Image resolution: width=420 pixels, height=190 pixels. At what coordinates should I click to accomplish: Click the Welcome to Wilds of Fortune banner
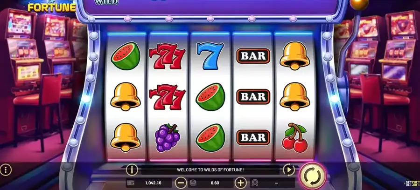(x=210, y=170)
